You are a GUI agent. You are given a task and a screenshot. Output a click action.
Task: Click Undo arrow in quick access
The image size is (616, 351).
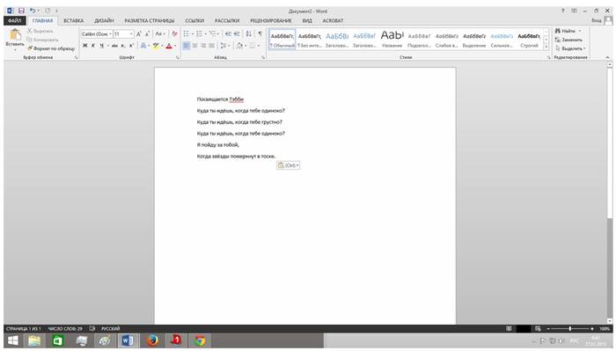click(33, 11)
